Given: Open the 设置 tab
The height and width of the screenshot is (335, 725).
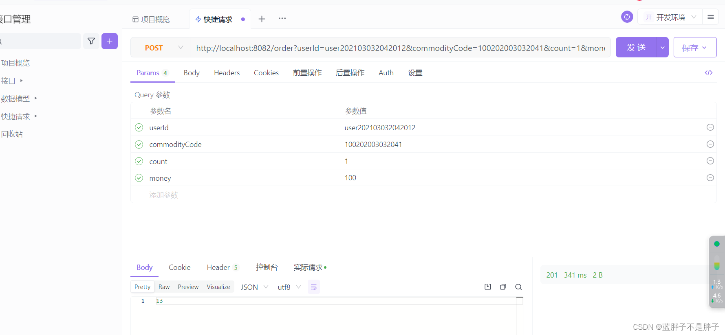Looking at the screenshot, I should tap(415, 73).
